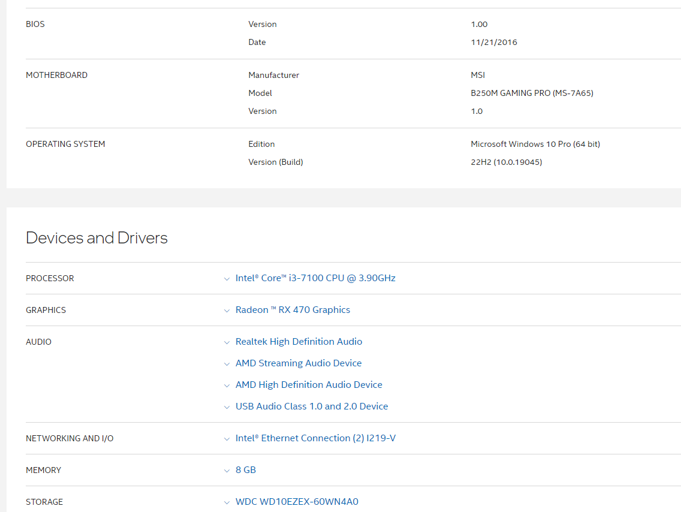The width and height of the screenshot is (681, 512).
Task: Open the Intel Core i3-7100 CPU link
Action: (x=315, y=278)
